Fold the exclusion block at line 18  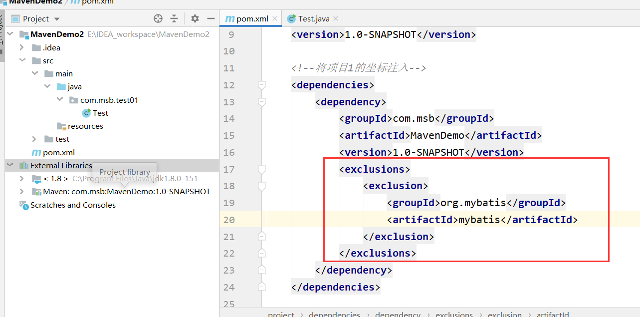click(x=261, y=186)
